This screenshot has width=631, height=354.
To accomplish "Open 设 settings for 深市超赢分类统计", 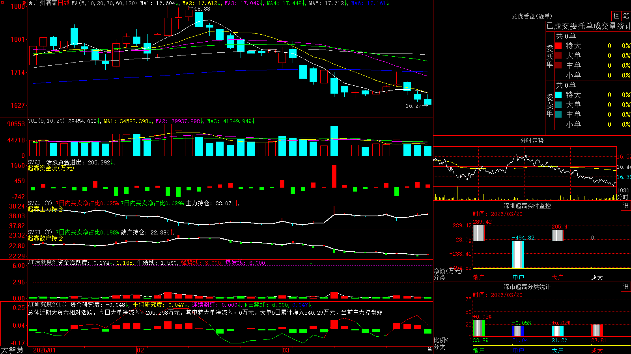I will [x=626, y=287].
